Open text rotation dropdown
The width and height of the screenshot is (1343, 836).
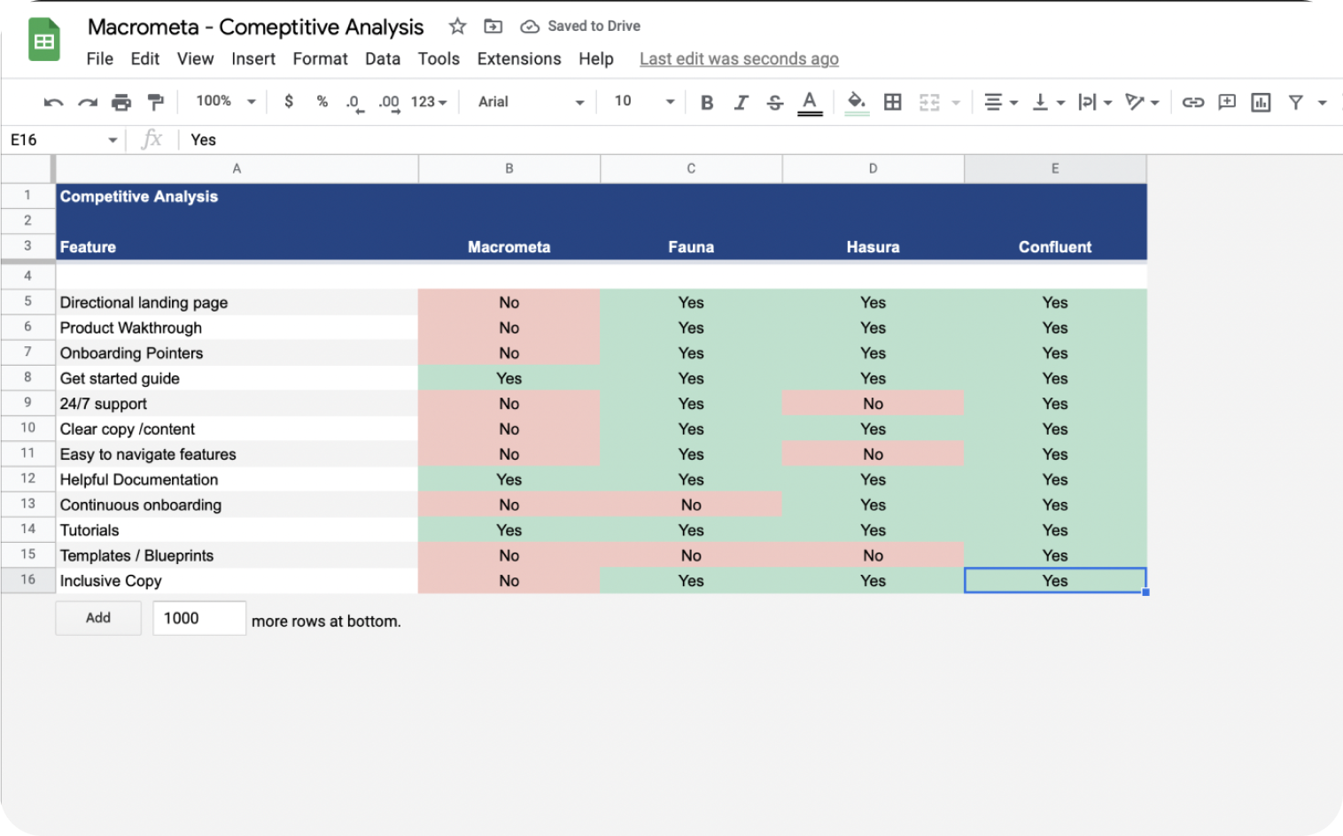(1142, 103)
